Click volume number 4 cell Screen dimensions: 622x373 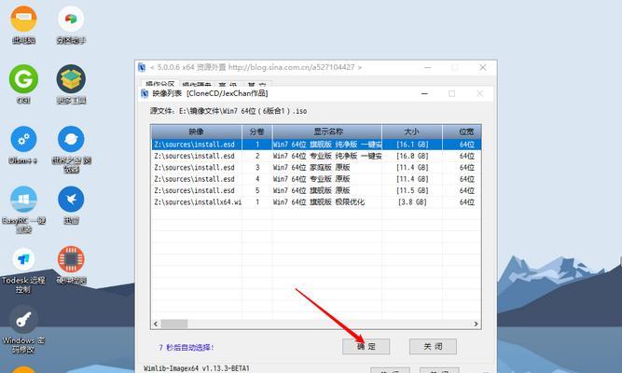click(257, 179)
